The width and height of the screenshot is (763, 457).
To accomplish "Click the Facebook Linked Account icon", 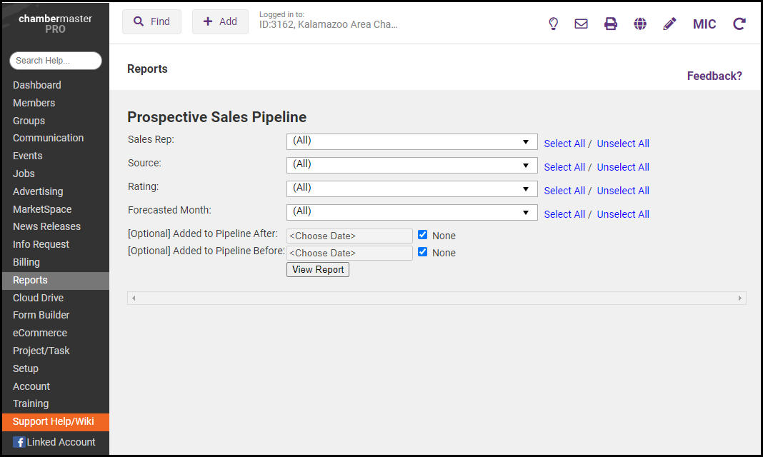I will coord(19,442).
